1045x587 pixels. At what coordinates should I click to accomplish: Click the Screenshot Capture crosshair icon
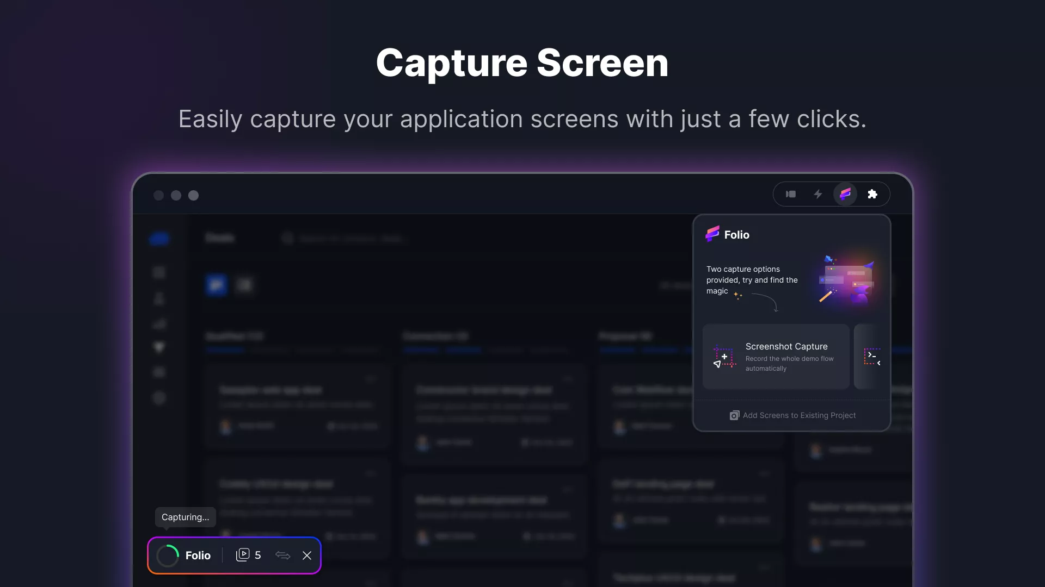point(724,357)
